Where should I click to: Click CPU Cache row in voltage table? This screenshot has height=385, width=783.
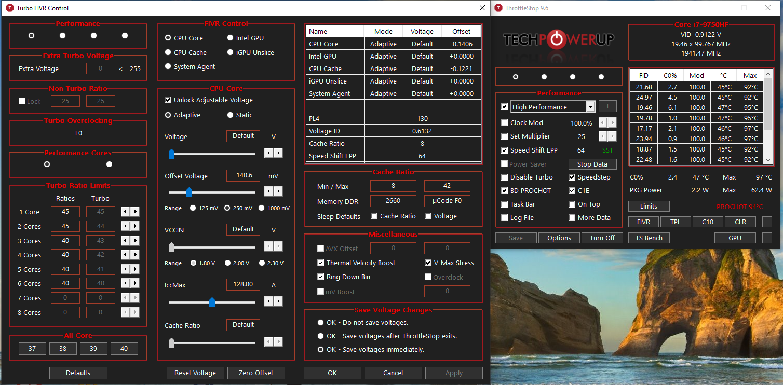click(x=393, y=68)
